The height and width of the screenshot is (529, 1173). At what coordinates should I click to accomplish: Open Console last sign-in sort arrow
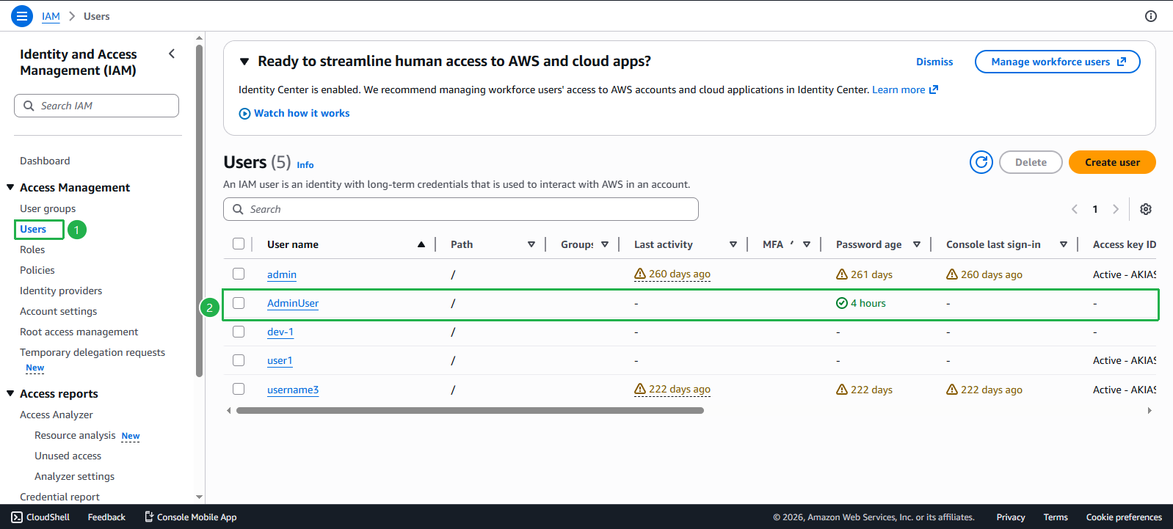click(1064, 244)
